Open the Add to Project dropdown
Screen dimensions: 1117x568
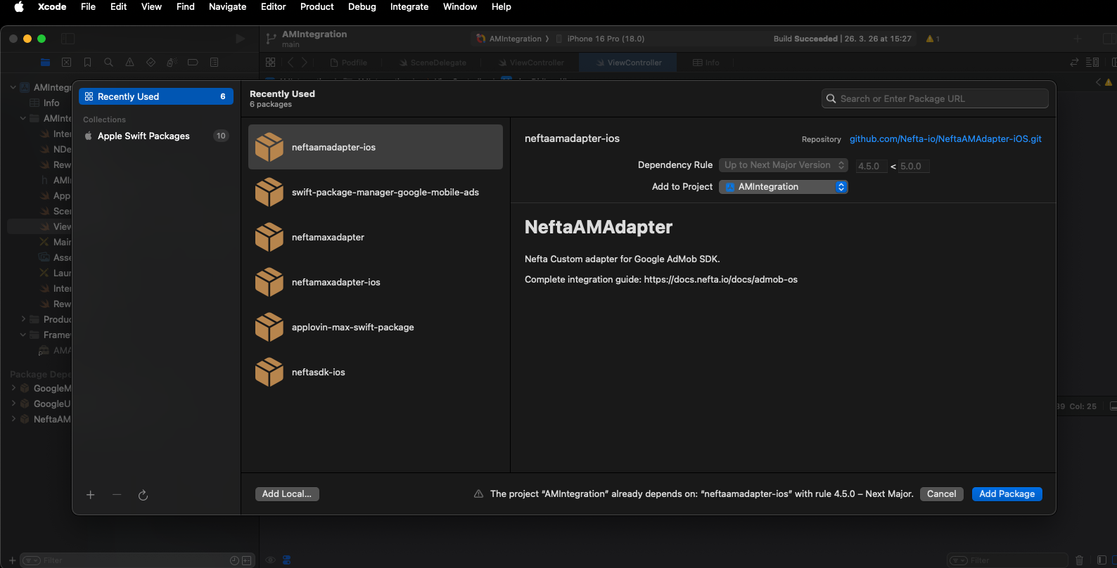[783, 187]
